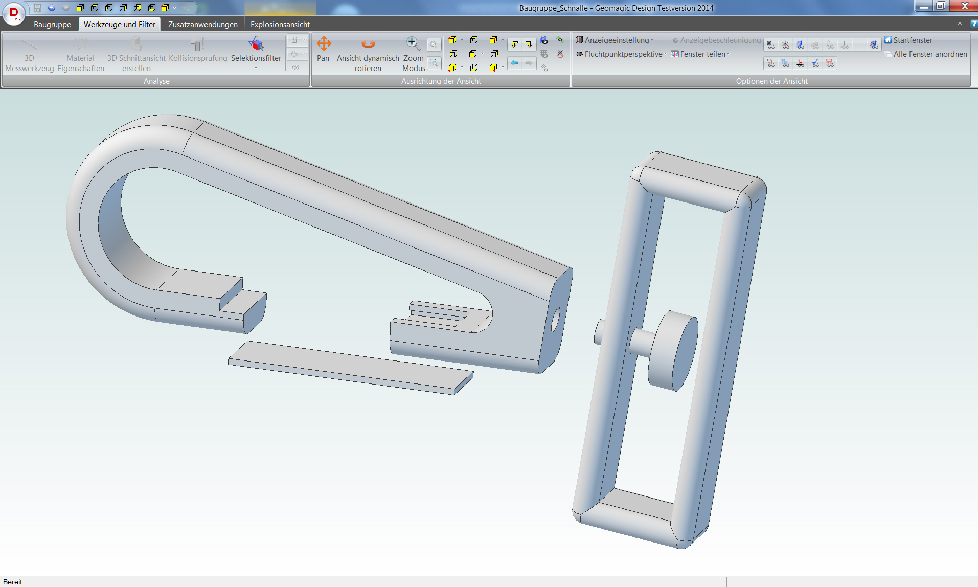Toggle blue plane visibility glasses icon
Viewport: 978px width, 587px height.
[x=801, y=45]
